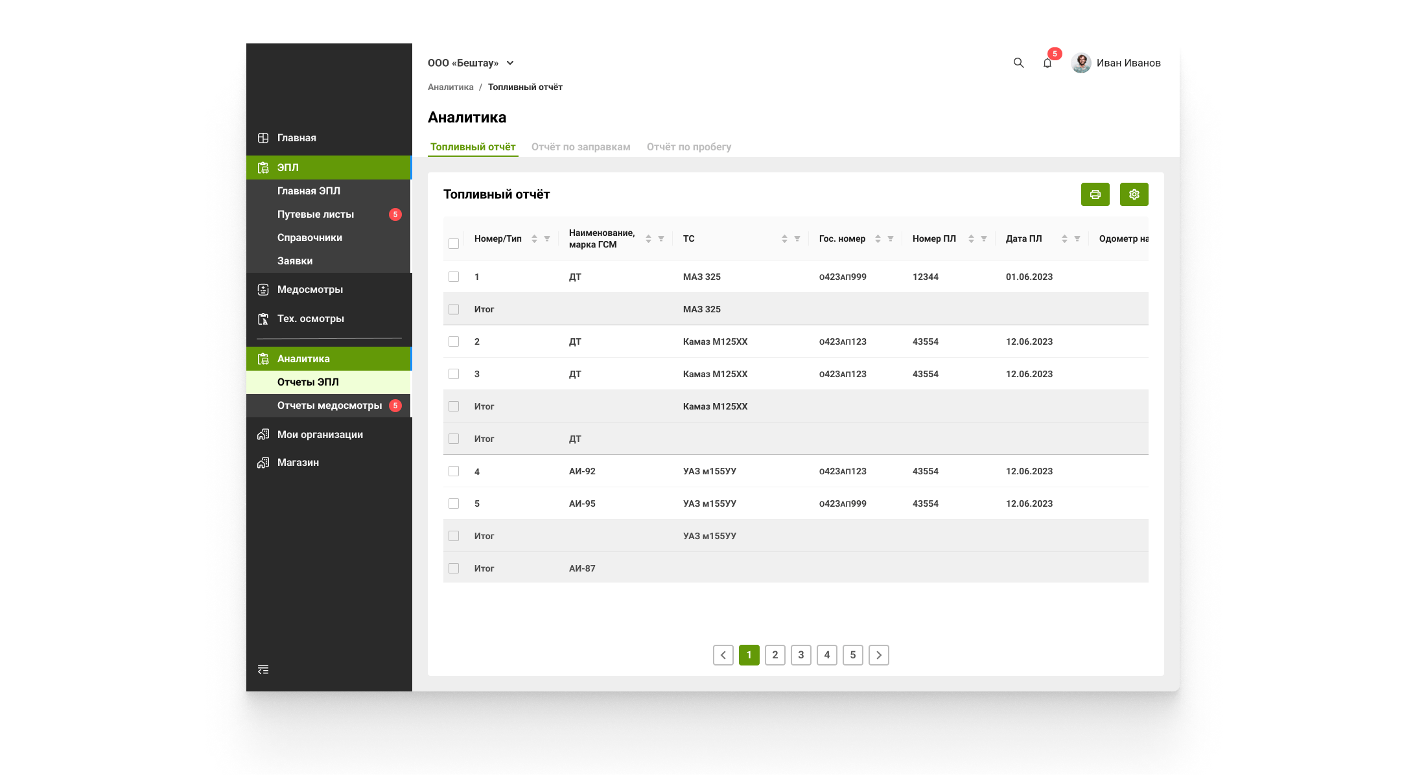Check the Итог ДТ row checkbox

[454, 439]
